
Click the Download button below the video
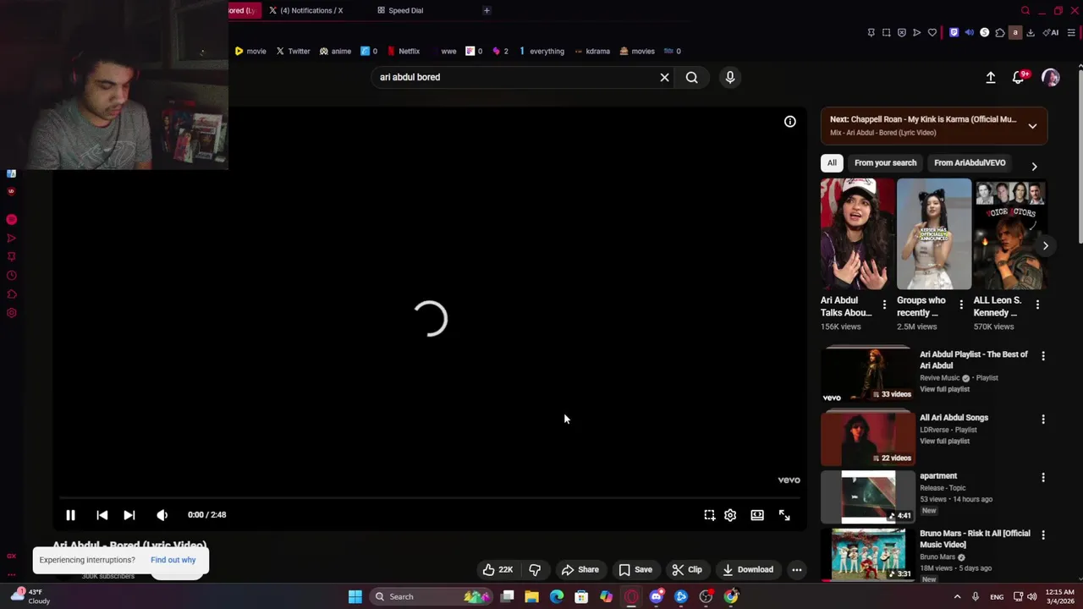point(747,569)
